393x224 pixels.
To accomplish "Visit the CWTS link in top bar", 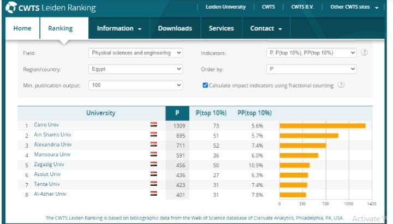I will point(269,7).
